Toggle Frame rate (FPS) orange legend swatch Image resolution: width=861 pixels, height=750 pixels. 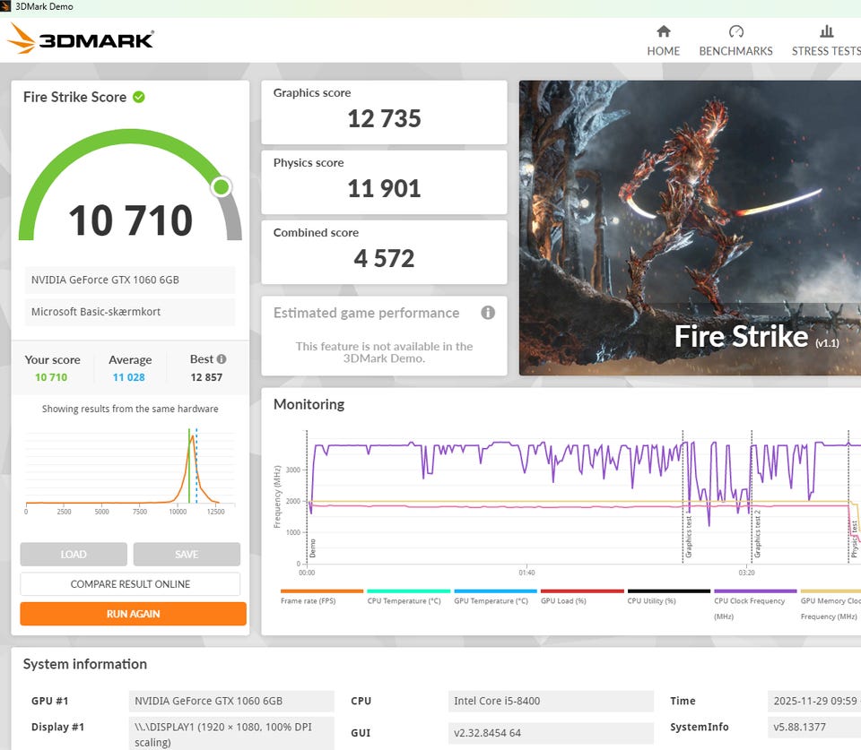tap(322, 591)
